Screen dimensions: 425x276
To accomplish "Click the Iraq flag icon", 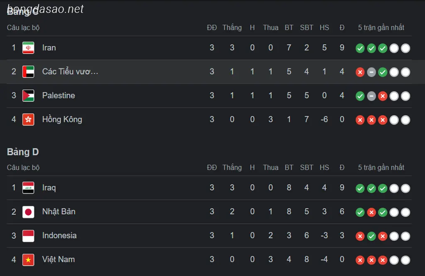I will coord(28,188).
